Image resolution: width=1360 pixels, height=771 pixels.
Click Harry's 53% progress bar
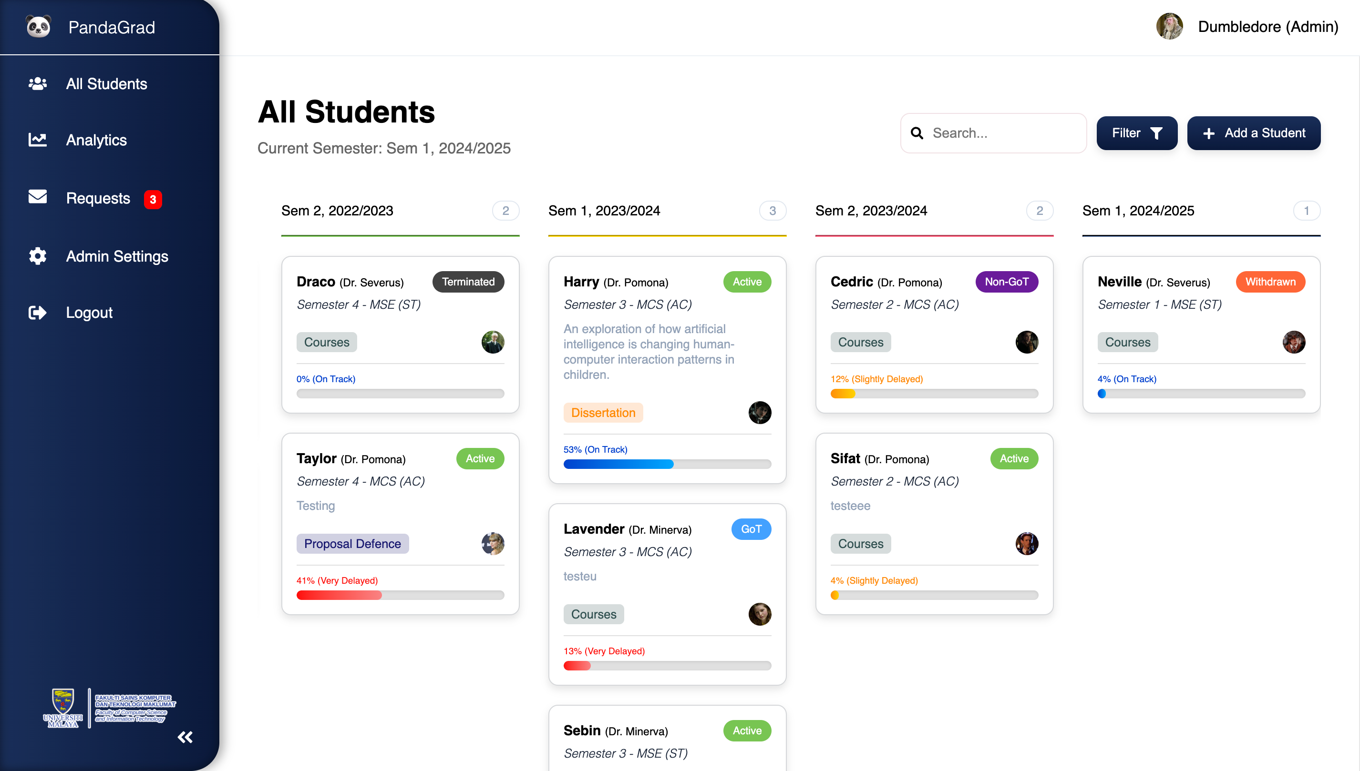click(667, 464)
